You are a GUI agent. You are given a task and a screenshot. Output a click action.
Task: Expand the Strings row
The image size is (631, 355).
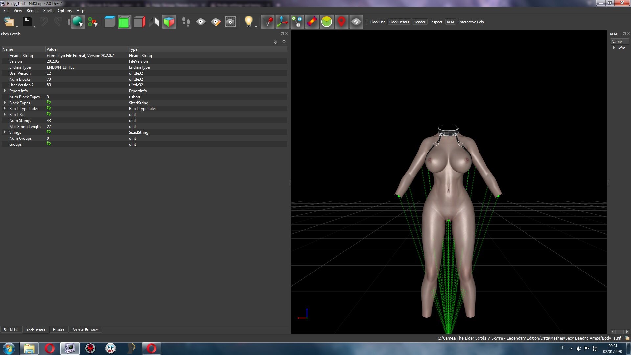[x=5, y=132]
